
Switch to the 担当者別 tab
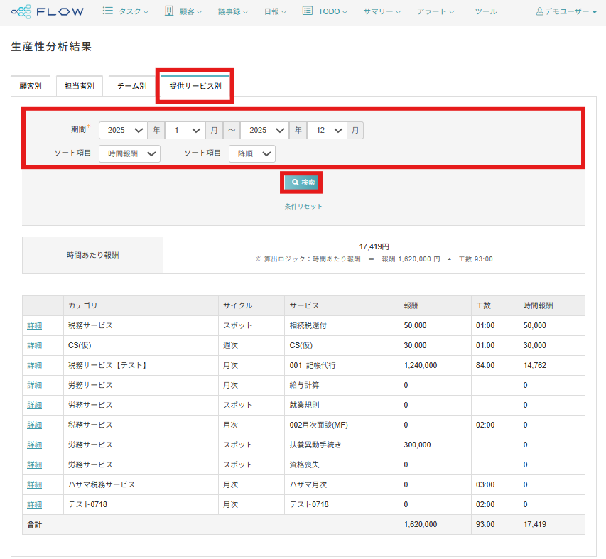(80, 86)
